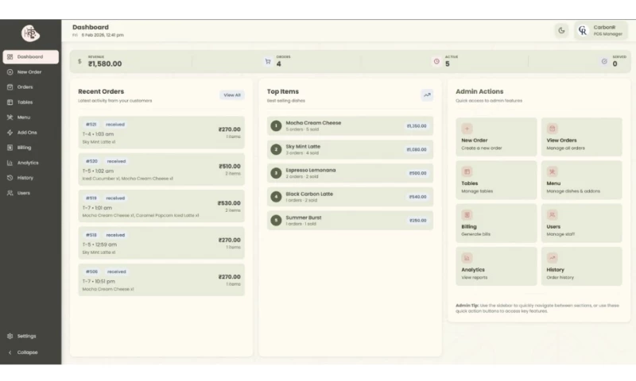Select Black Carbon Latte top item

(350, 197)
